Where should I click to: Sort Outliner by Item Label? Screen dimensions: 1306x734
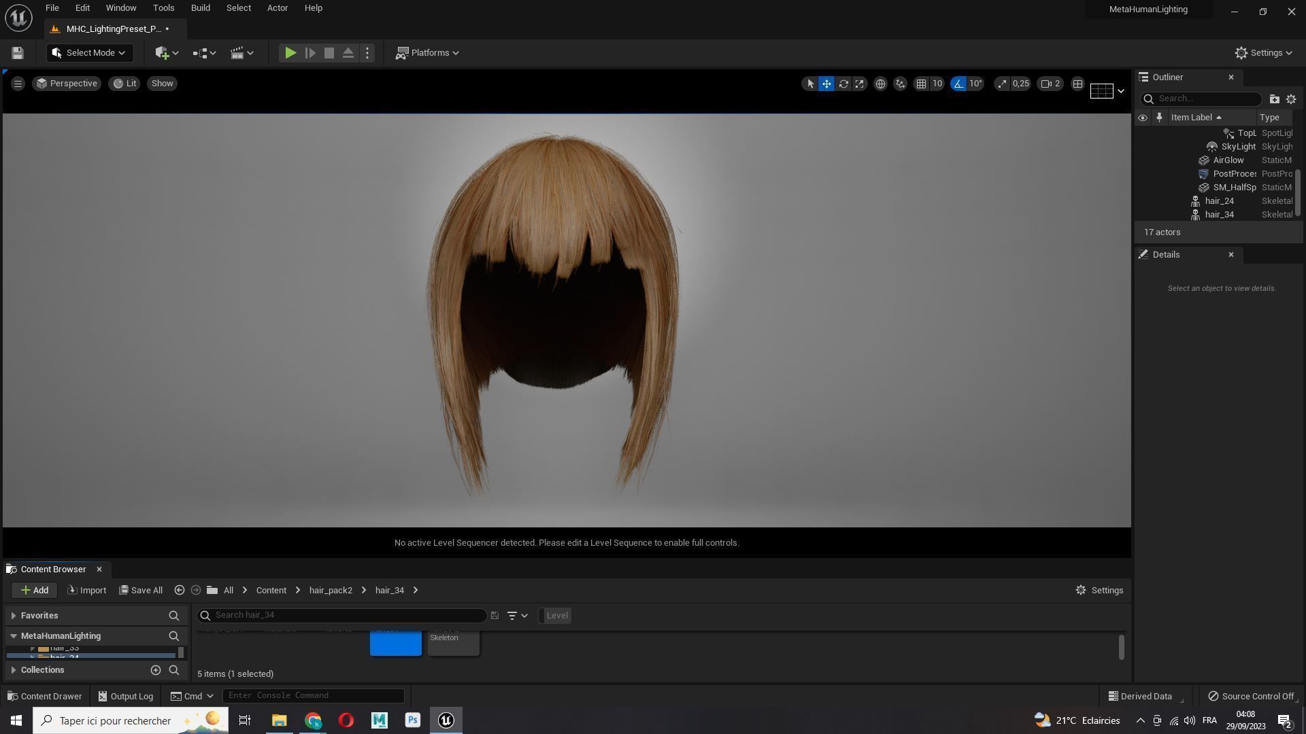point(1195,118)
